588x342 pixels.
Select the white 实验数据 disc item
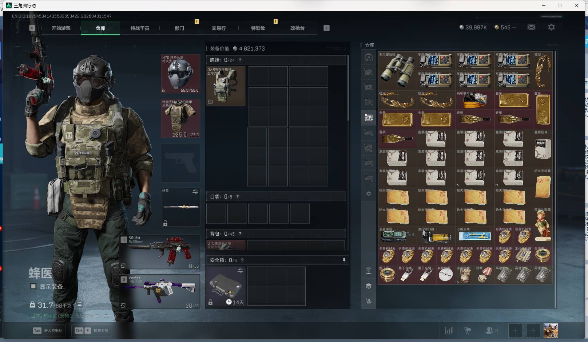click(x=445, y=275)
